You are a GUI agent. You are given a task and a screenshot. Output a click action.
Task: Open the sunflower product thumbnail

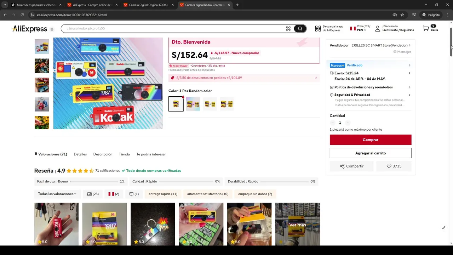coord(42,123)
